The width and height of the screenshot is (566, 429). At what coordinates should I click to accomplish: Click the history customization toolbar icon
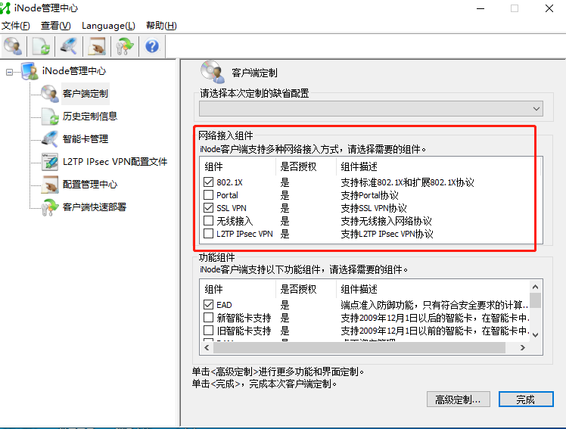click(41, 46)
